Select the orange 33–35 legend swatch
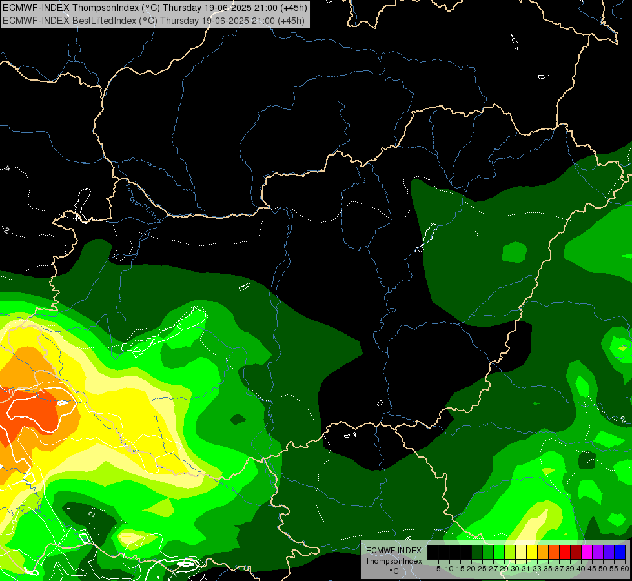Viewport: 632px width, 581px height. (543, 552)
